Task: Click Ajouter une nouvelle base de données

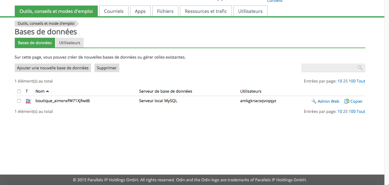Action: tap(53, 68)
